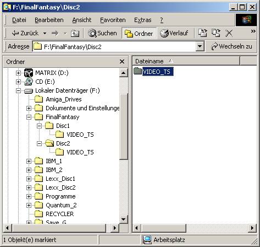Click the Move To folder toolbar icon
This screenshot has height=247, width=260.
click(x=203, y=33)
